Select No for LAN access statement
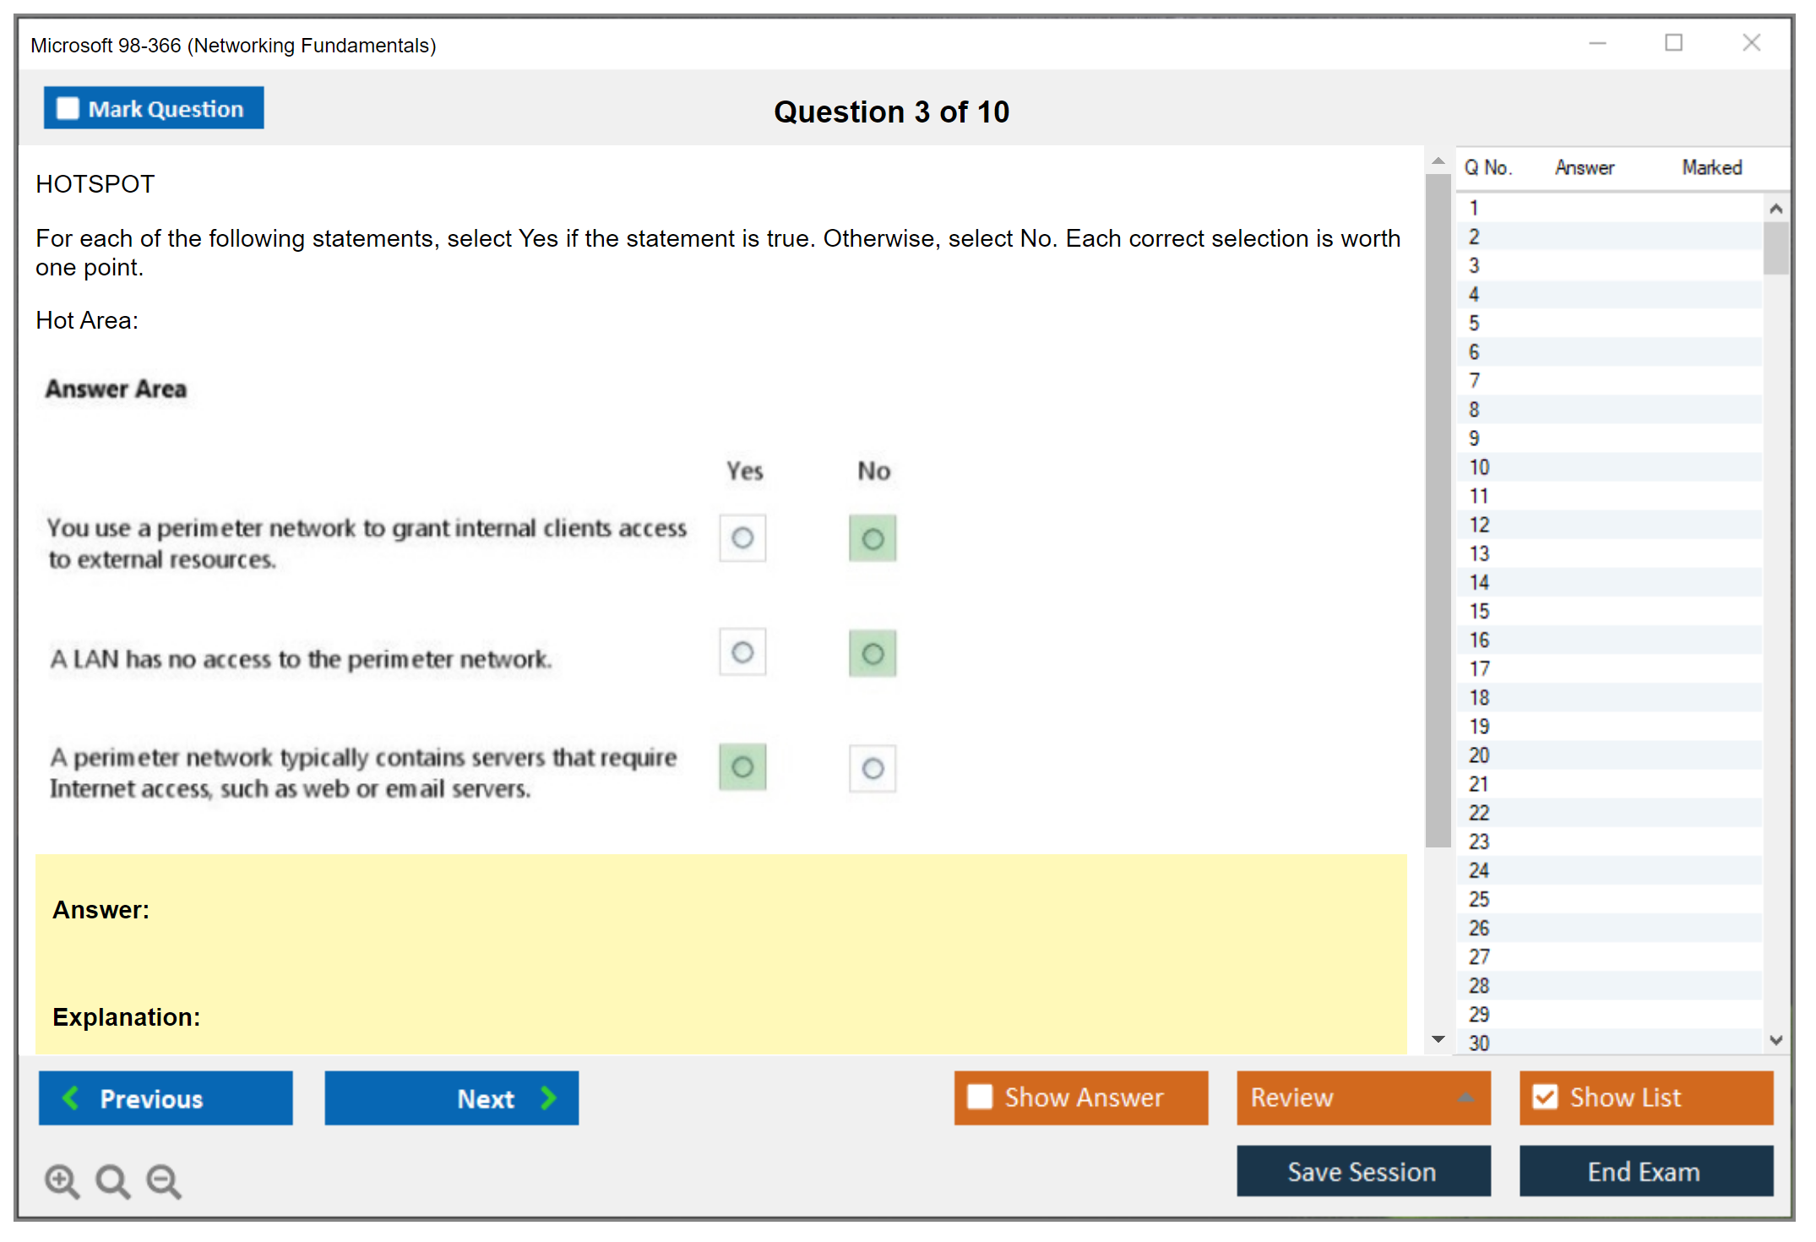 pyautogui.click(x=873, y=653)
